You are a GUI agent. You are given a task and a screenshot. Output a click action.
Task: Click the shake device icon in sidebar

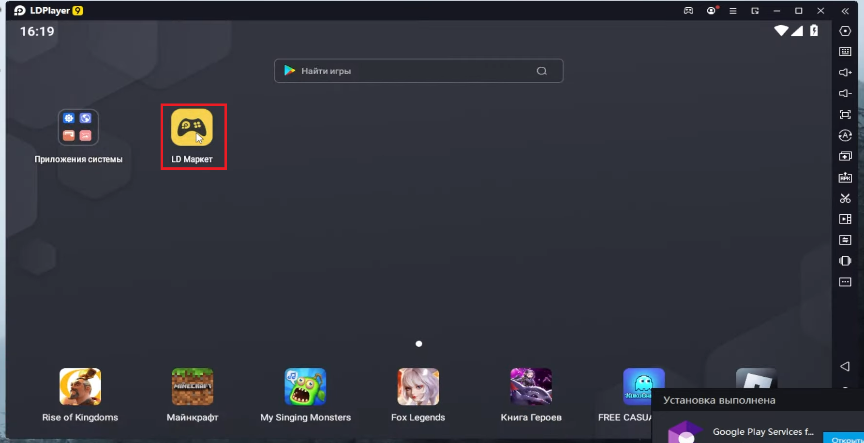[x=845, y=261]
